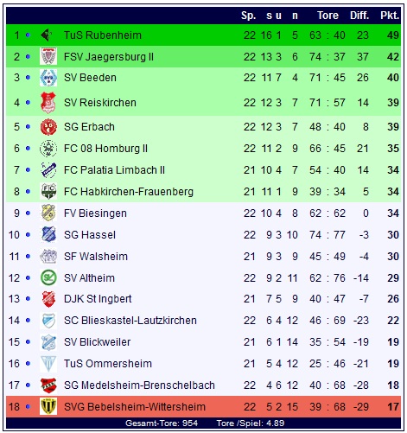Screen dimensions: 407x433
Task: Click the Tore column header
Action: [x=328, y=16]
